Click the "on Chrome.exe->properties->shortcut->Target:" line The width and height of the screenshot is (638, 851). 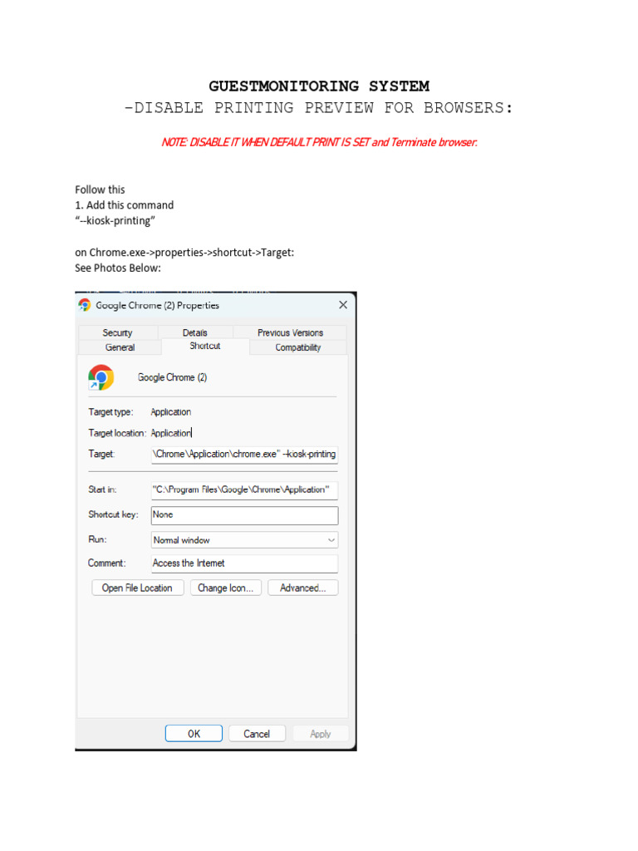coord(184,253)
